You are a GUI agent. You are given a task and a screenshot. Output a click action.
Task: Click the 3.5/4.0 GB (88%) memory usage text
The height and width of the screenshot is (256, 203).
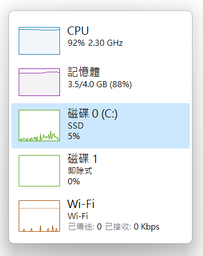(100, 84)
